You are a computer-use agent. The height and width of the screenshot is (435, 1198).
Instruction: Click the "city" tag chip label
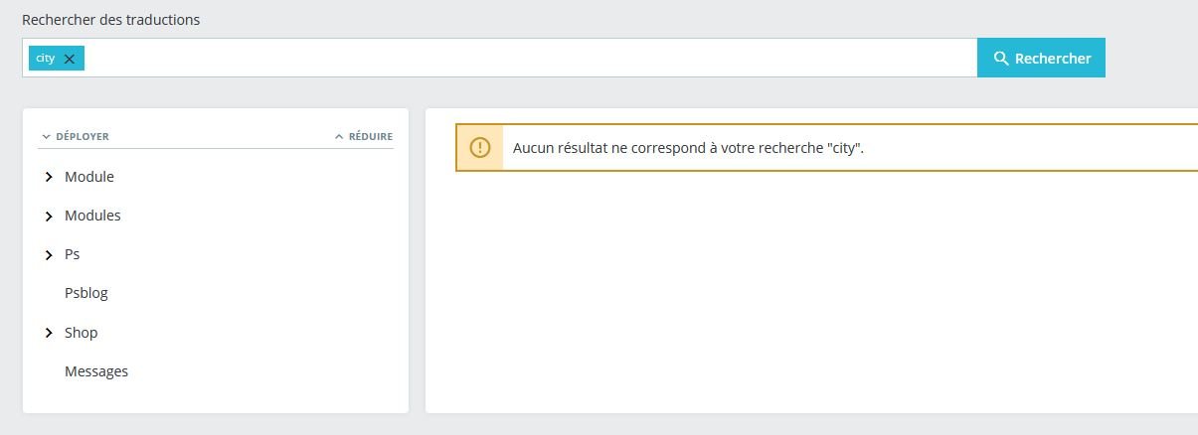click(x=45, y=59)
